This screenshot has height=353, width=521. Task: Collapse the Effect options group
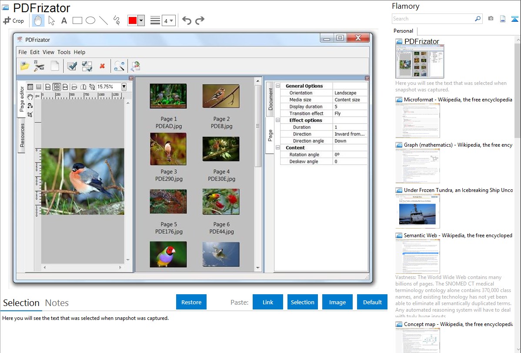(x=278, y=120)
